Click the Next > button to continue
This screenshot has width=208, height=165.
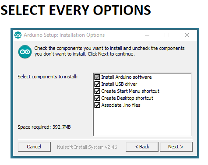click(x=176, y=147)
